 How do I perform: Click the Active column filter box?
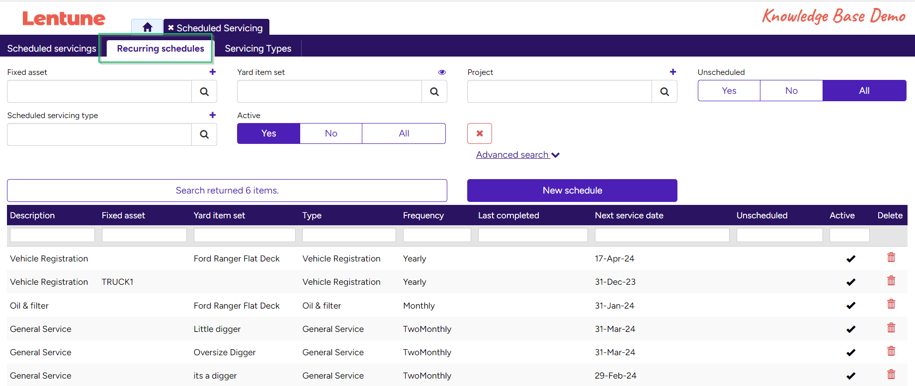849,235
